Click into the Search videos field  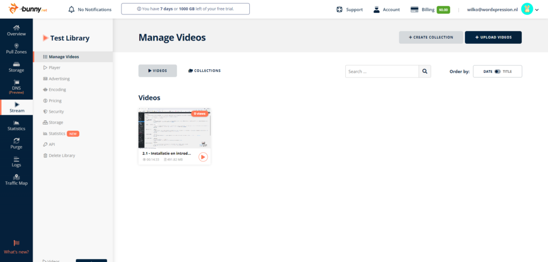point(382,71)
